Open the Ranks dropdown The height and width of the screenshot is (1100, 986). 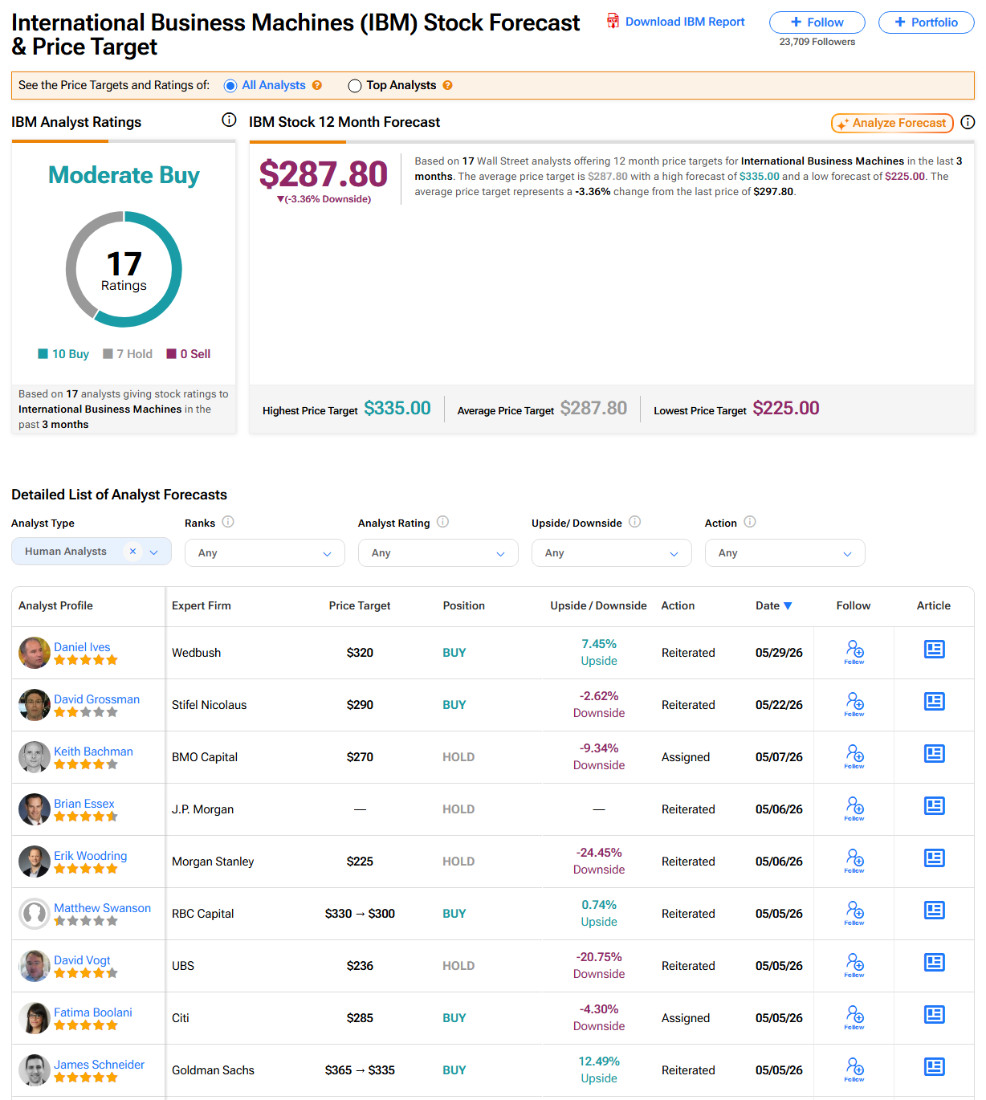coord(265,553)
